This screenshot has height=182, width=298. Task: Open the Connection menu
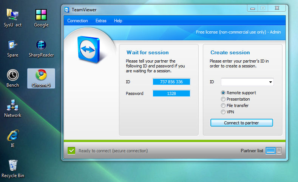pyautogui.click(x=77, y=21)
